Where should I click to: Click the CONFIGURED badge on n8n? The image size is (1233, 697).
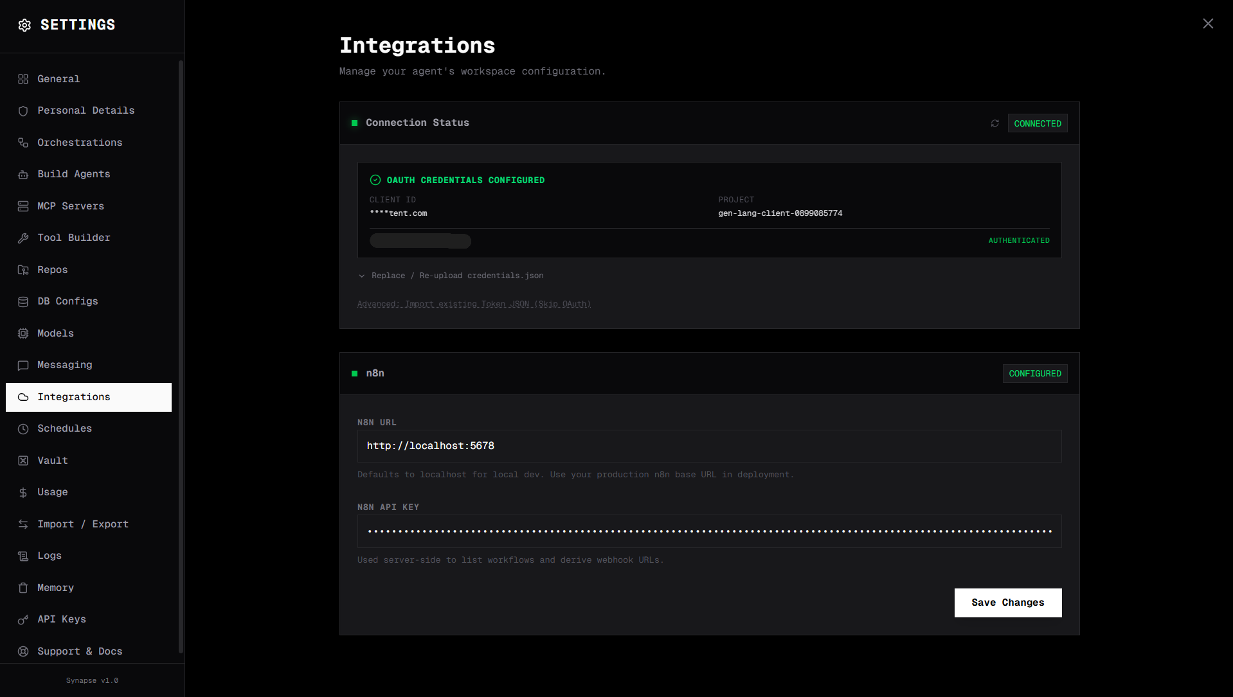[x=1034, y=374]
